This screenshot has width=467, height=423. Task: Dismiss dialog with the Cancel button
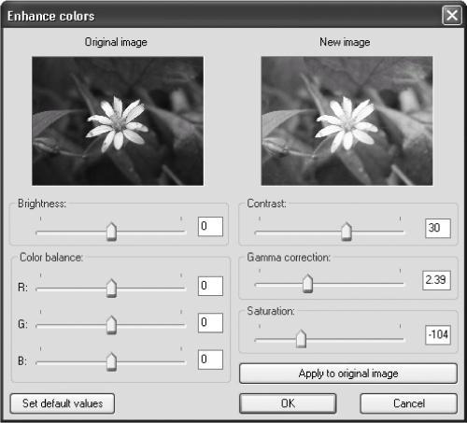pyautogui.click(x=409, y=403)
